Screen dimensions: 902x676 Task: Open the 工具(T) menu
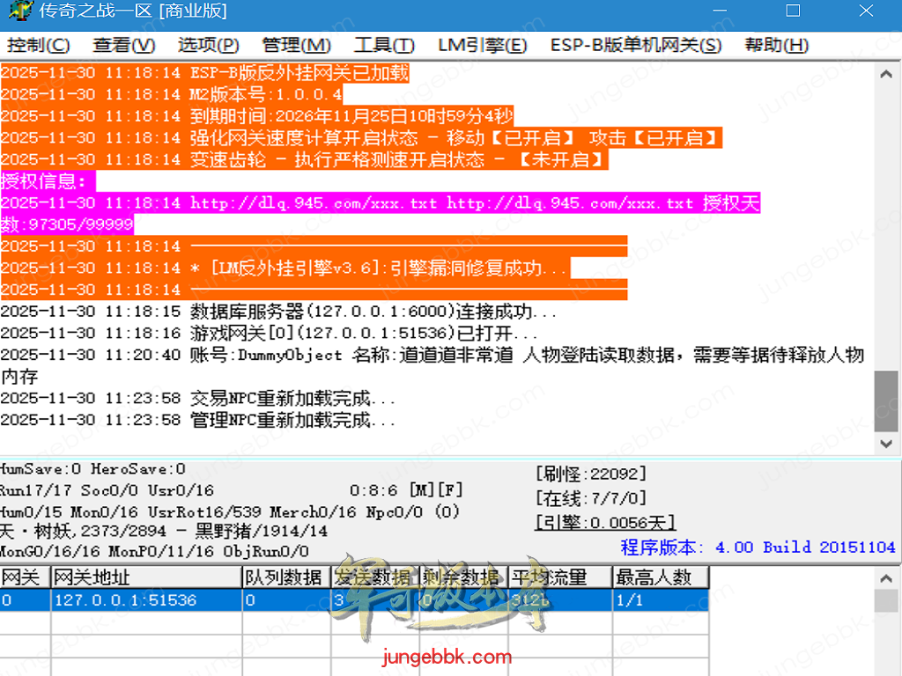coord(384,46)
